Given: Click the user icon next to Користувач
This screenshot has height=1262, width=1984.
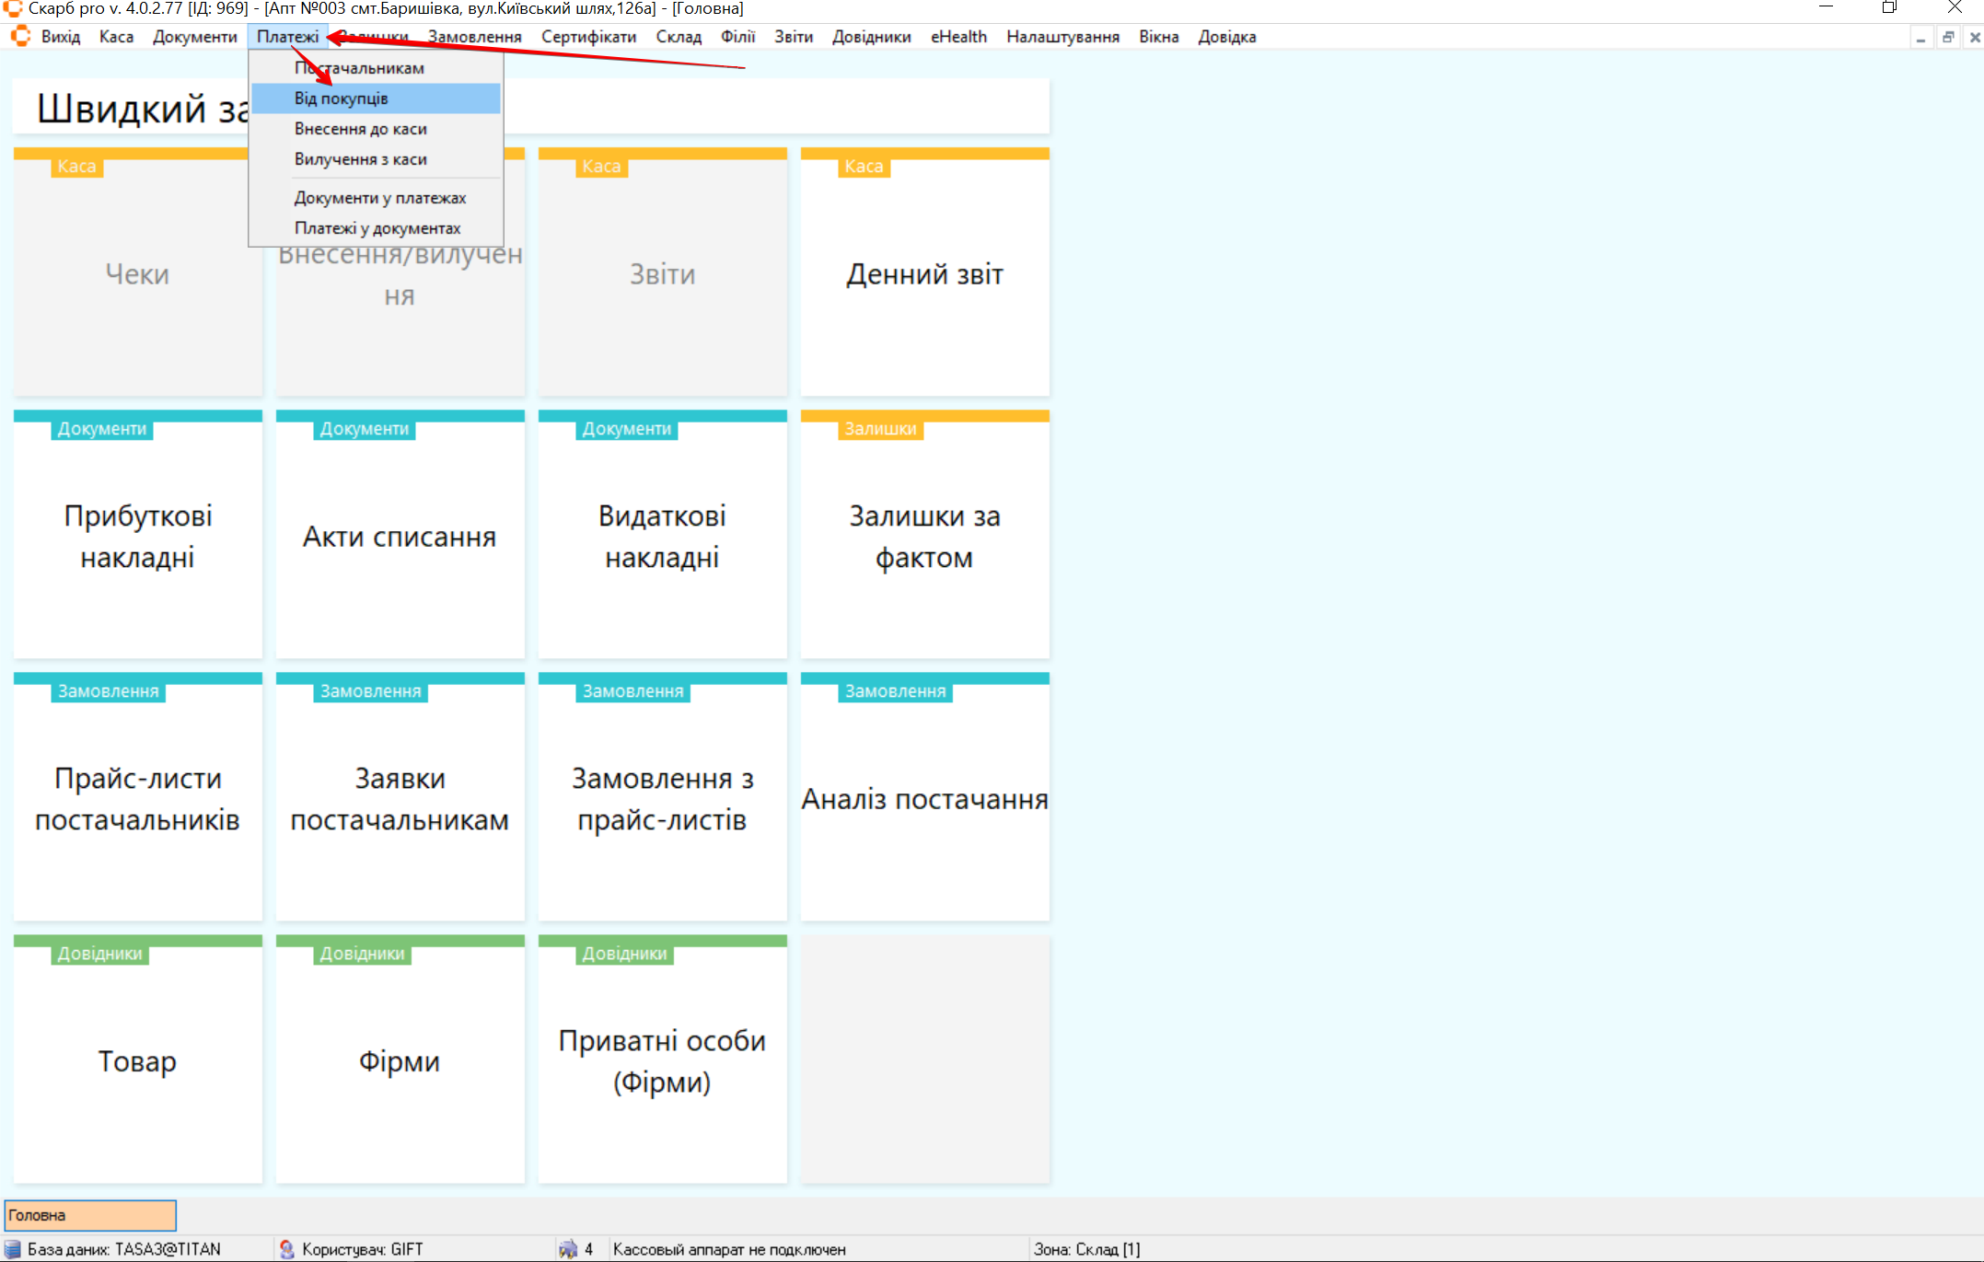Looking at the screenshot, I should tap(287, 1249).
